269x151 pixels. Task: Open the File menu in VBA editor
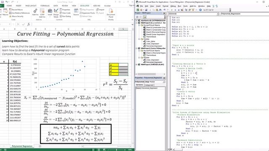click(x=141, y=6)
